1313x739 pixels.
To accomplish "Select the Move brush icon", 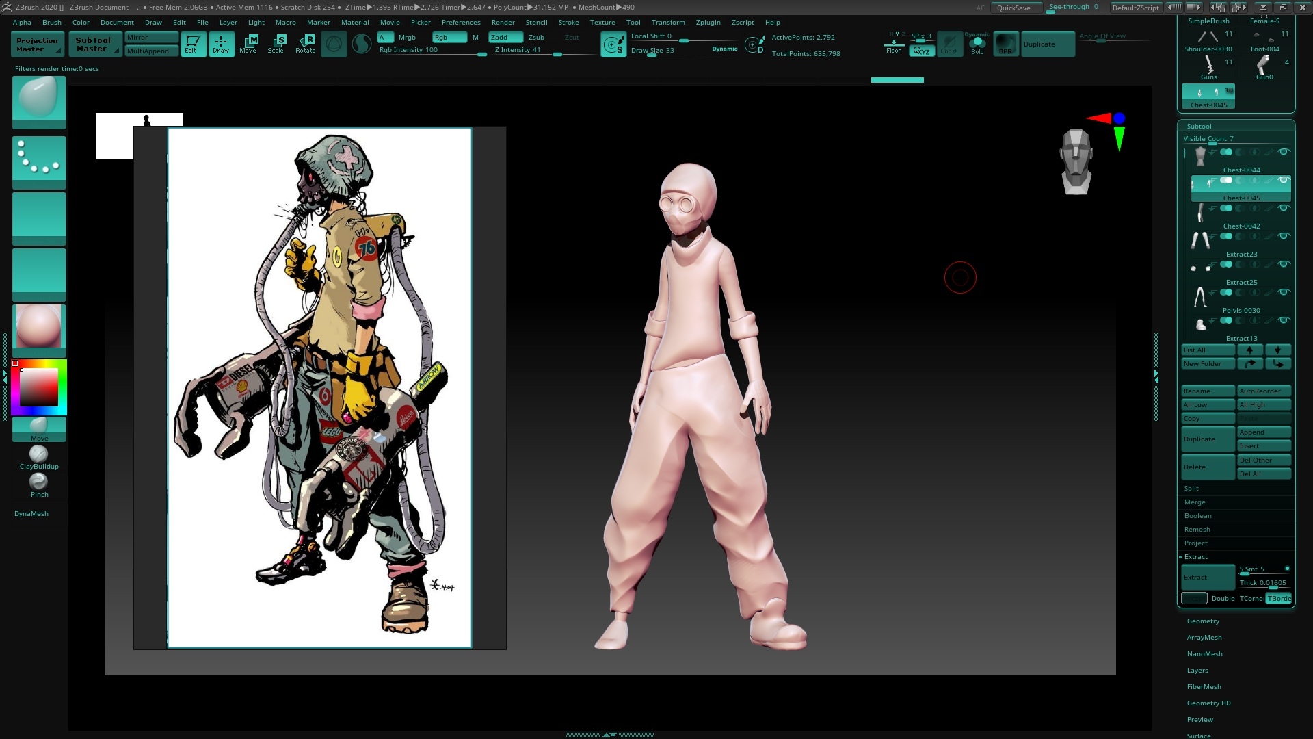I will click(x=39, y=429).
